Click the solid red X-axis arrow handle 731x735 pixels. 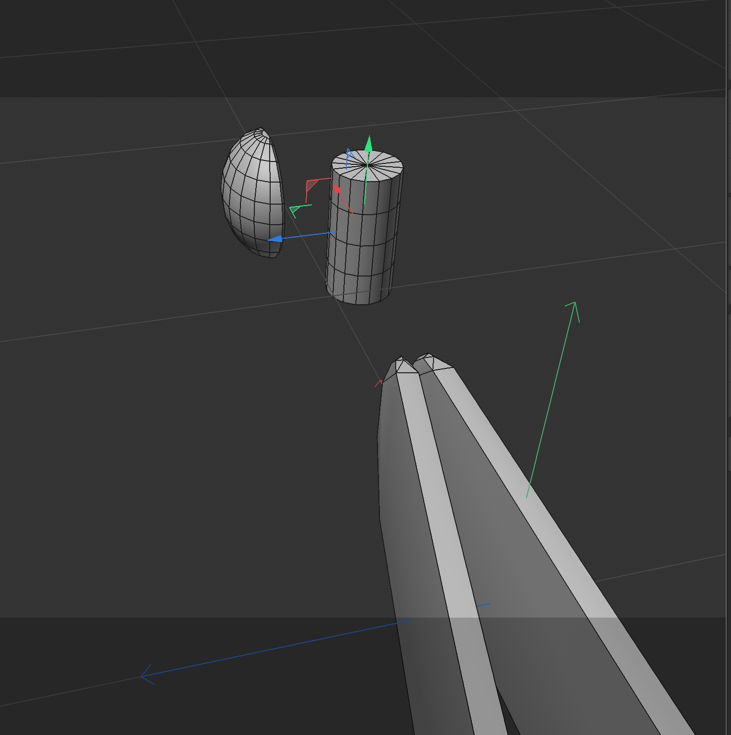337,189
